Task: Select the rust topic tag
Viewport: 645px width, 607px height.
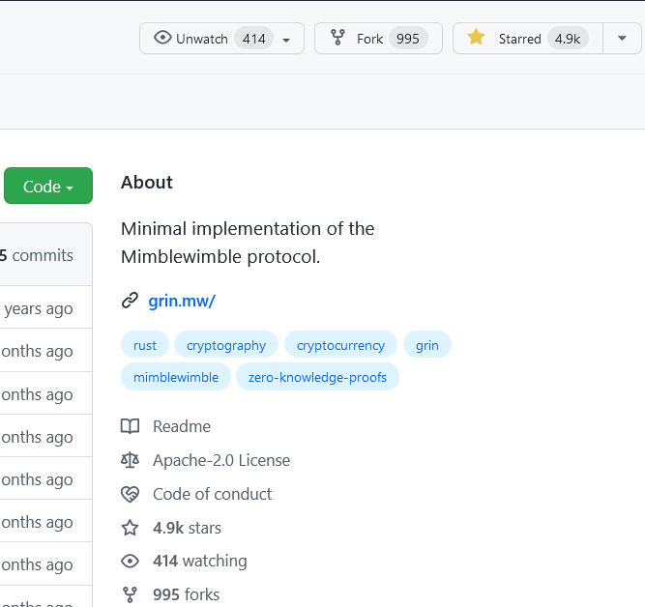Action: point(145,345)
